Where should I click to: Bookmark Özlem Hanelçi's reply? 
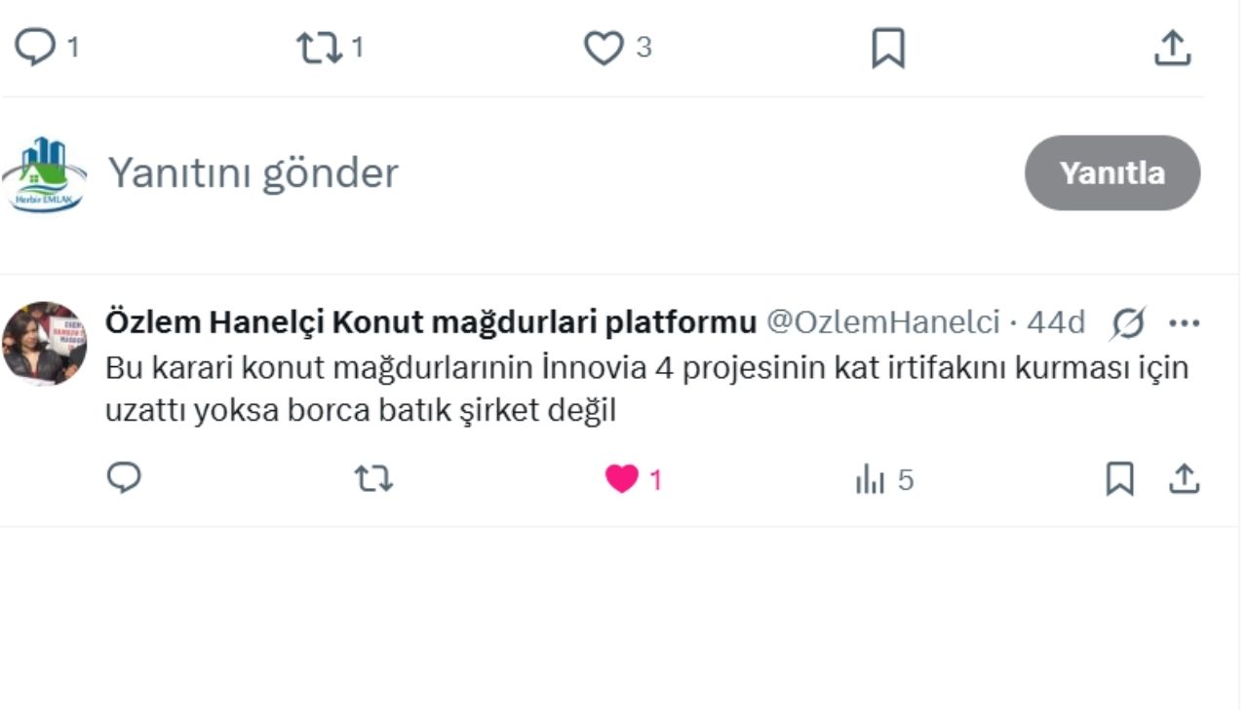1119,478
